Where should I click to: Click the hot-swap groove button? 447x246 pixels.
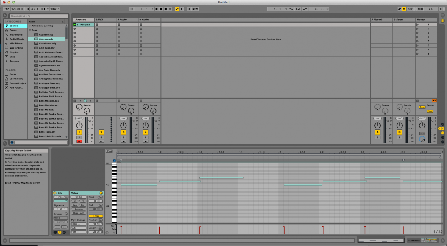point(66,214)
